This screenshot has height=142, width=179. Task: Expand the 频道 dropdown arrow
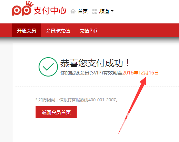112,11
